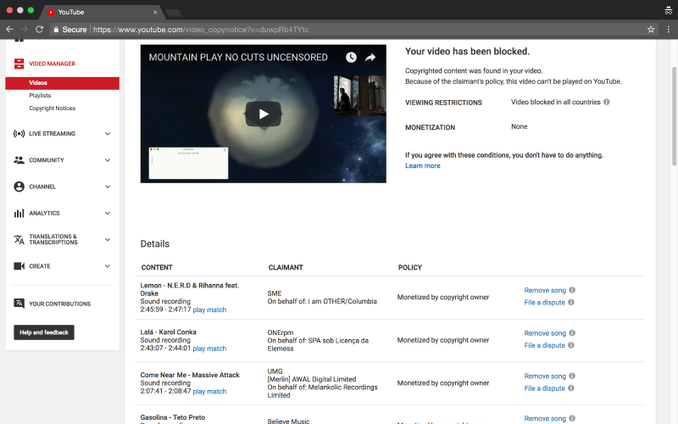Click info icon next to Remove song for Come Near Me
Screen dimensions: 678x424
pos(572,376)
